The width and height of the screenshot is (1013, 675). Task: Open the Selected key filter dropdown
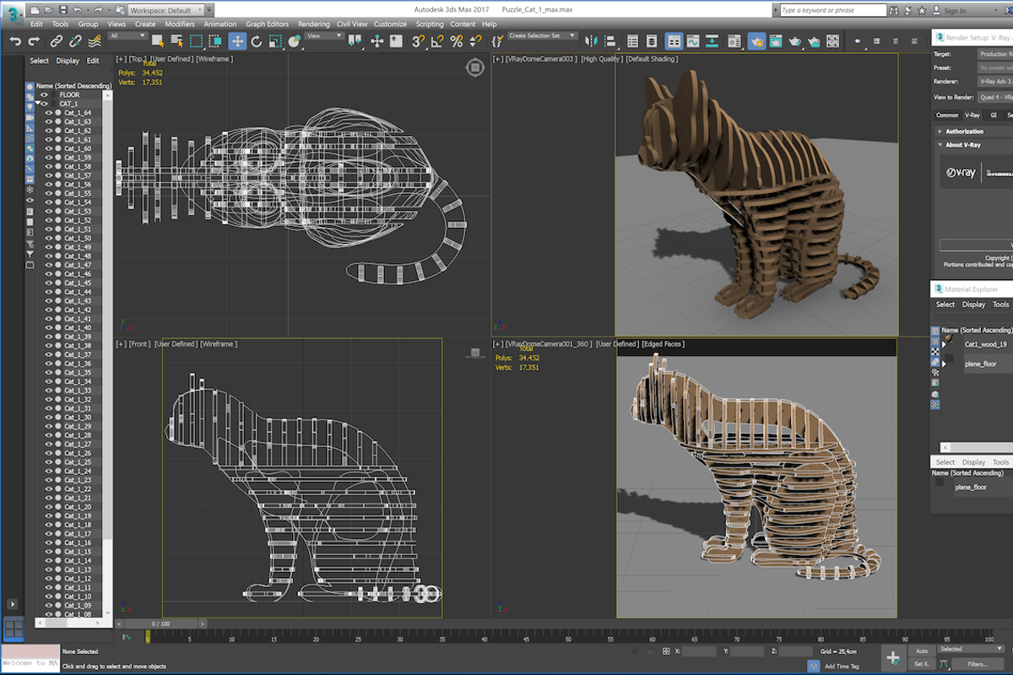(x=971, y=649)
